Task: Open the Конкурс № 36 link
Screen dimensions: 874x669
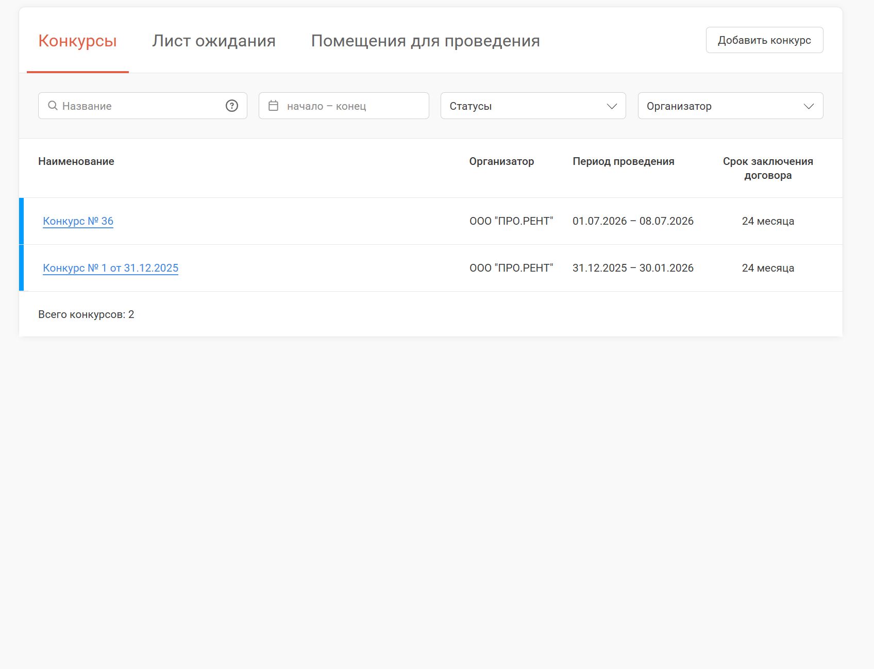Action: 78,221
